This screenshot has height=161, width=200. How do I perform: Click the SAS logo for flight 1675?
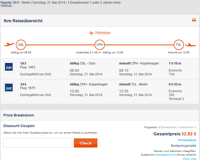[x=9, y=87]
